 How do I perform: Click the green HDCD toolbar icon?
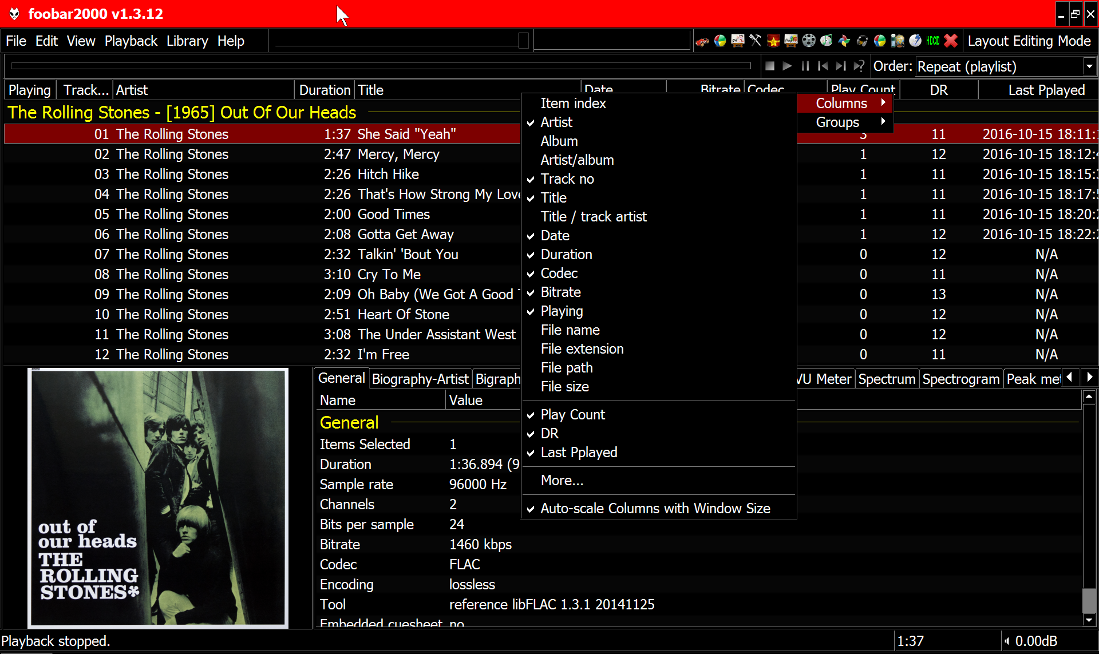pos(933,41)
